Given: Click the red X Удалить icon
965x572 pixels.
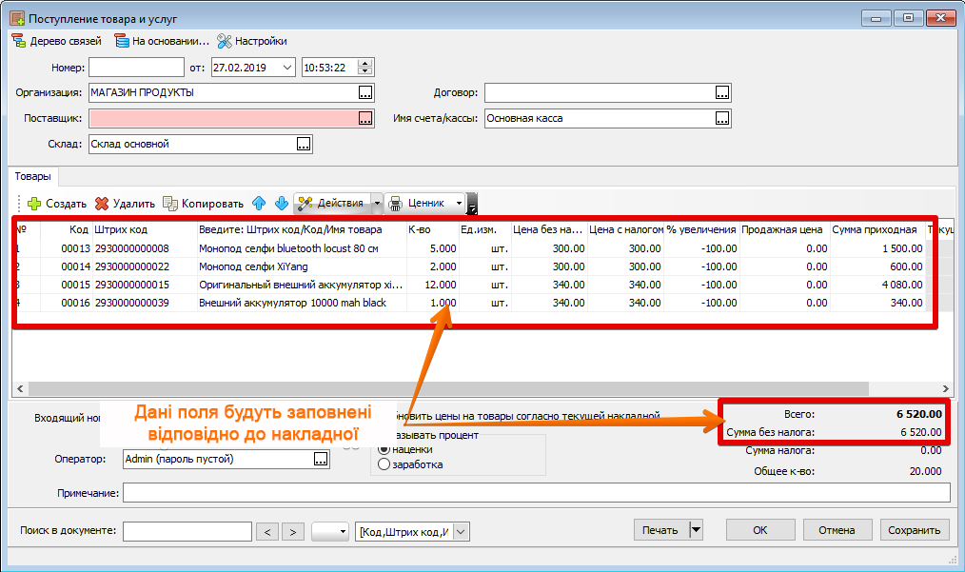Looking at the screenshot, I should click(102, 203).
